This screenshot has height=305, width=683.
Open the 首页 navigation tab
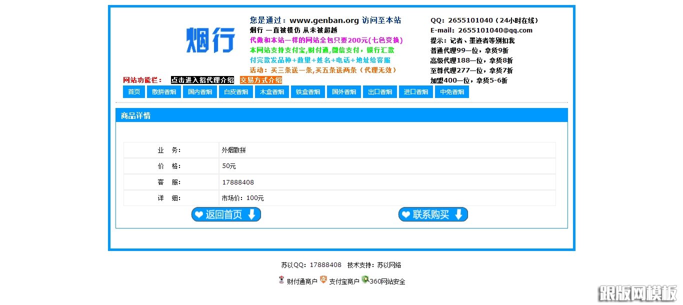point(133,91)
